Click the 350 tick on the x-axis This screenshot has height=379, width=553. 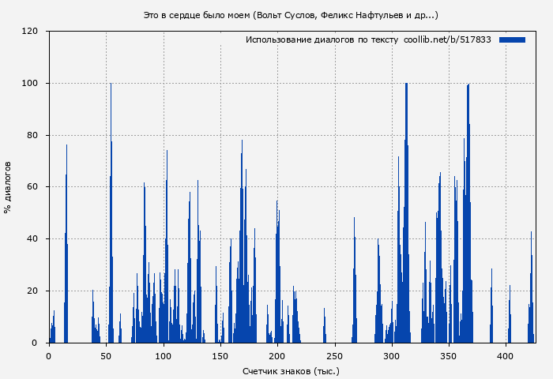450,356
